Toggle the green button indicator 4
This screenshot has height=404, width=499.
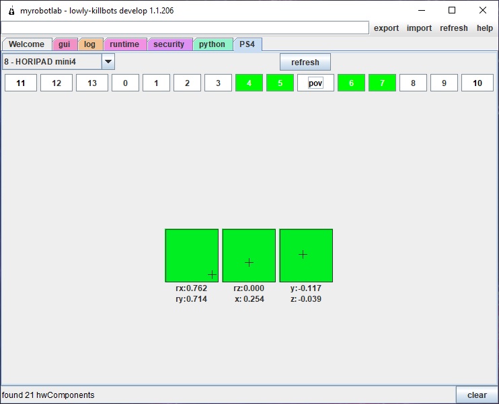tap(249, 83)
